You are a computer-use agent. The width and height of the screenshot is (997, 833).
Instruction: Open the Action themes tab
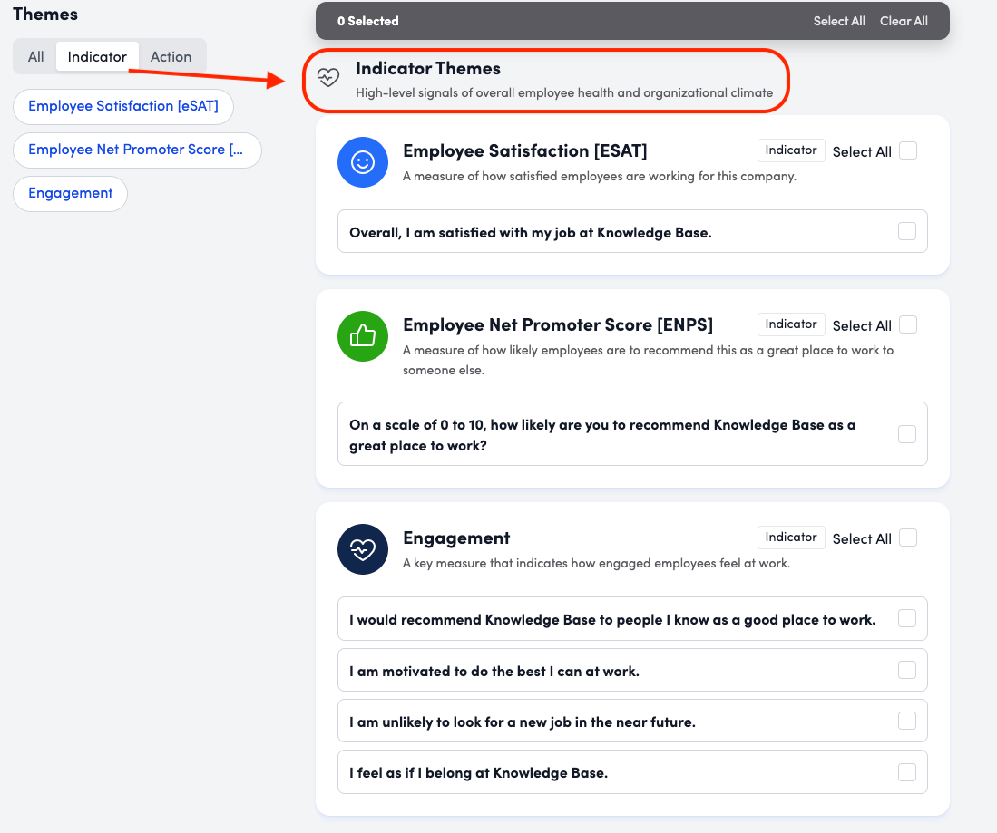(x=171, y=56)
